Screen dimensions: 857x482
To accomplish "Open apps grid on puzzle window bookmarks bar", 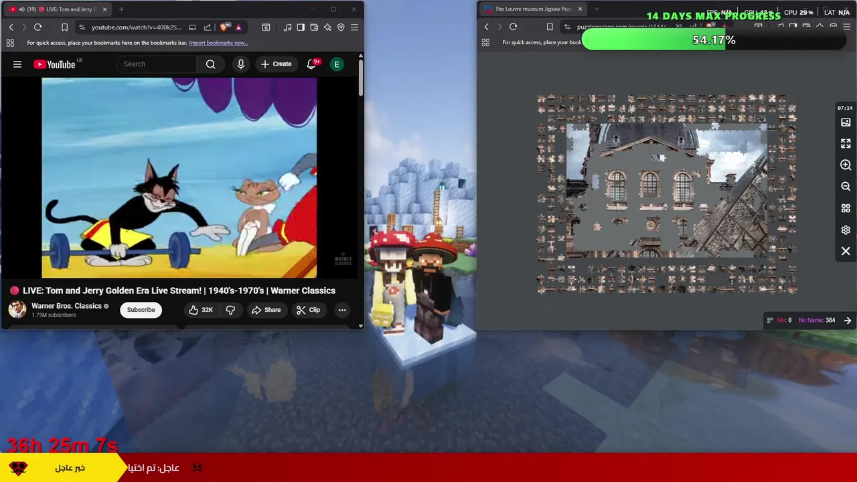I will tap(485, 42).
